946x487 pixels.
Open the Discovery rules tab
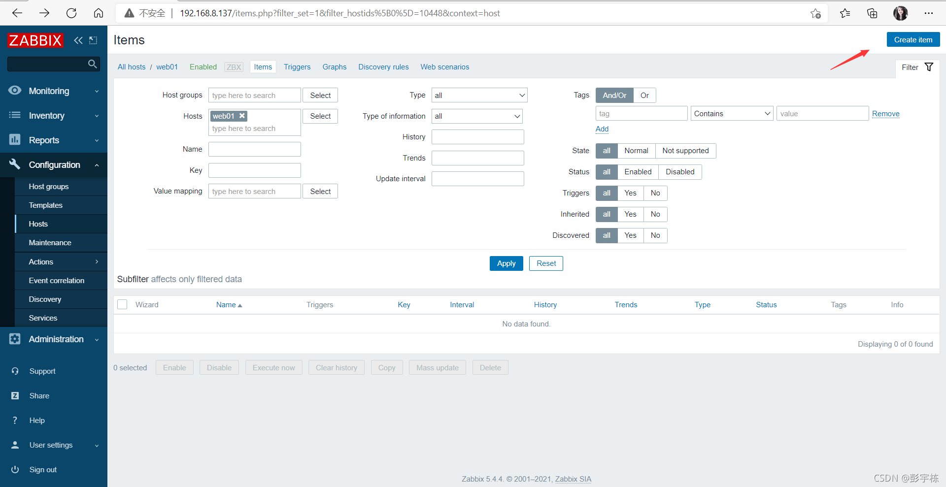click(x=383, y=67)
